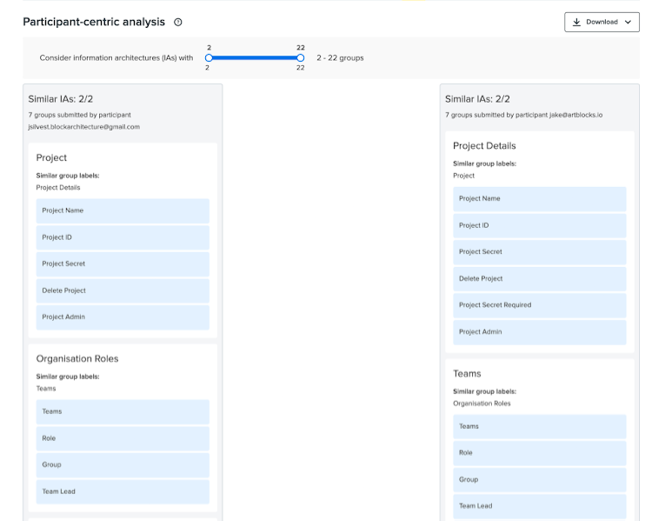Select Project Secret in jake's Project Details group
This screenshot has height=521, width=665.
[x=540, y=252]
